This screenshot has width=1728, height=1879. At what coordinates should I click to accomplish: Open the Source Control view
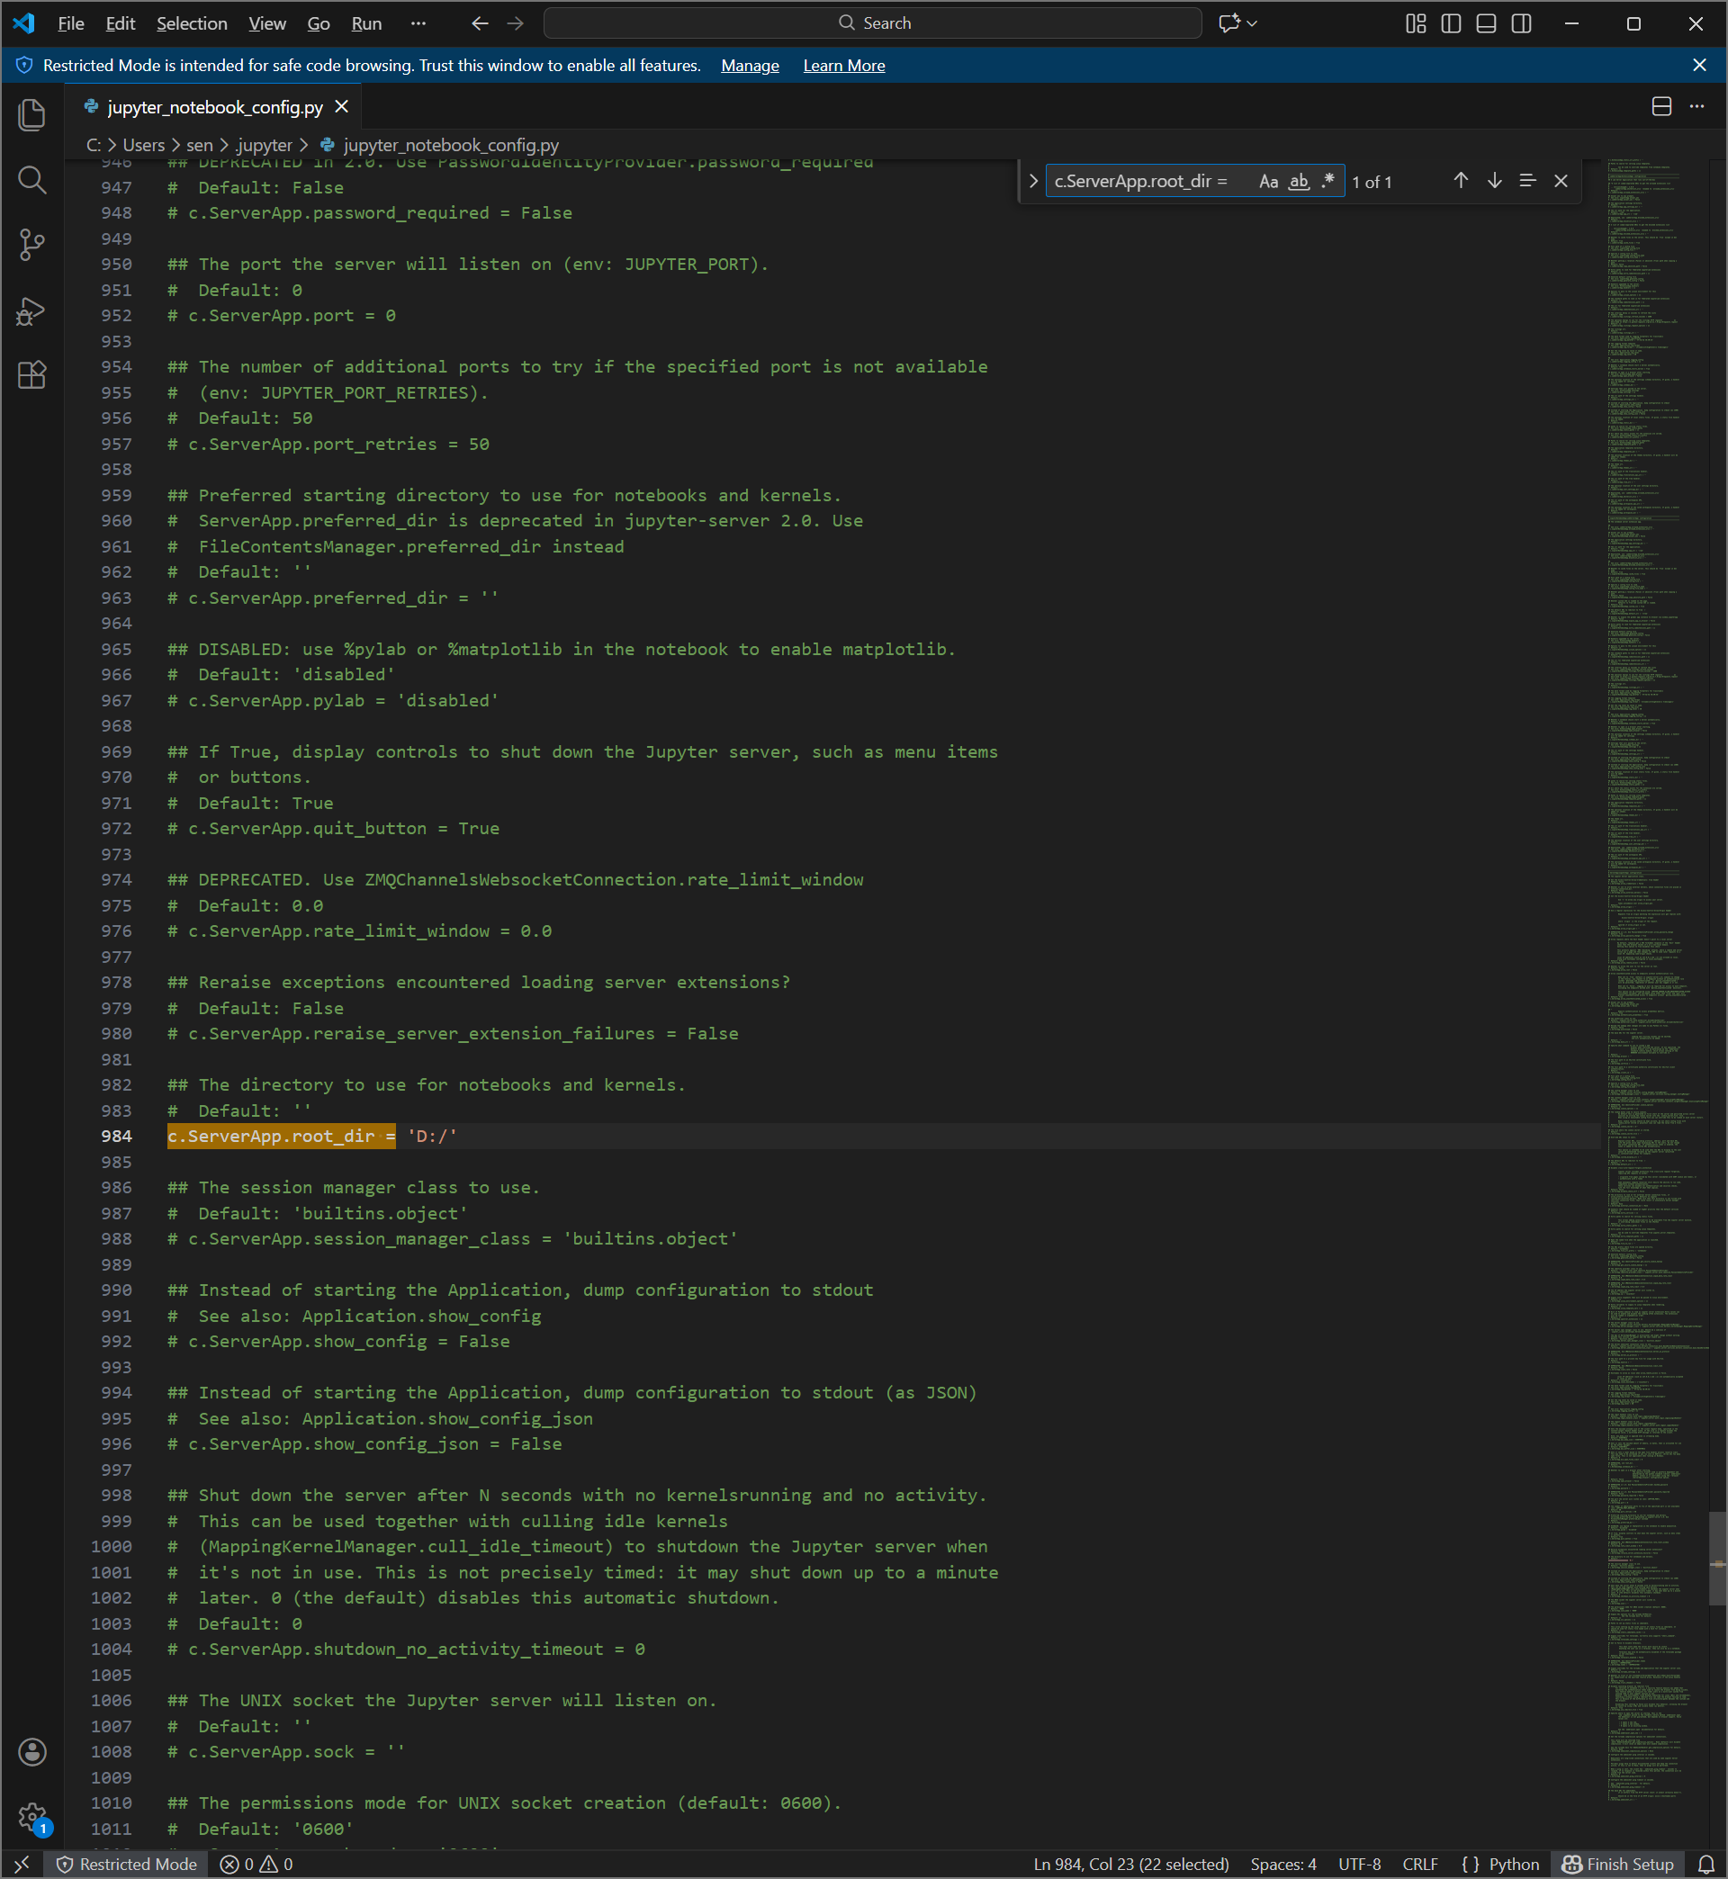31,245
